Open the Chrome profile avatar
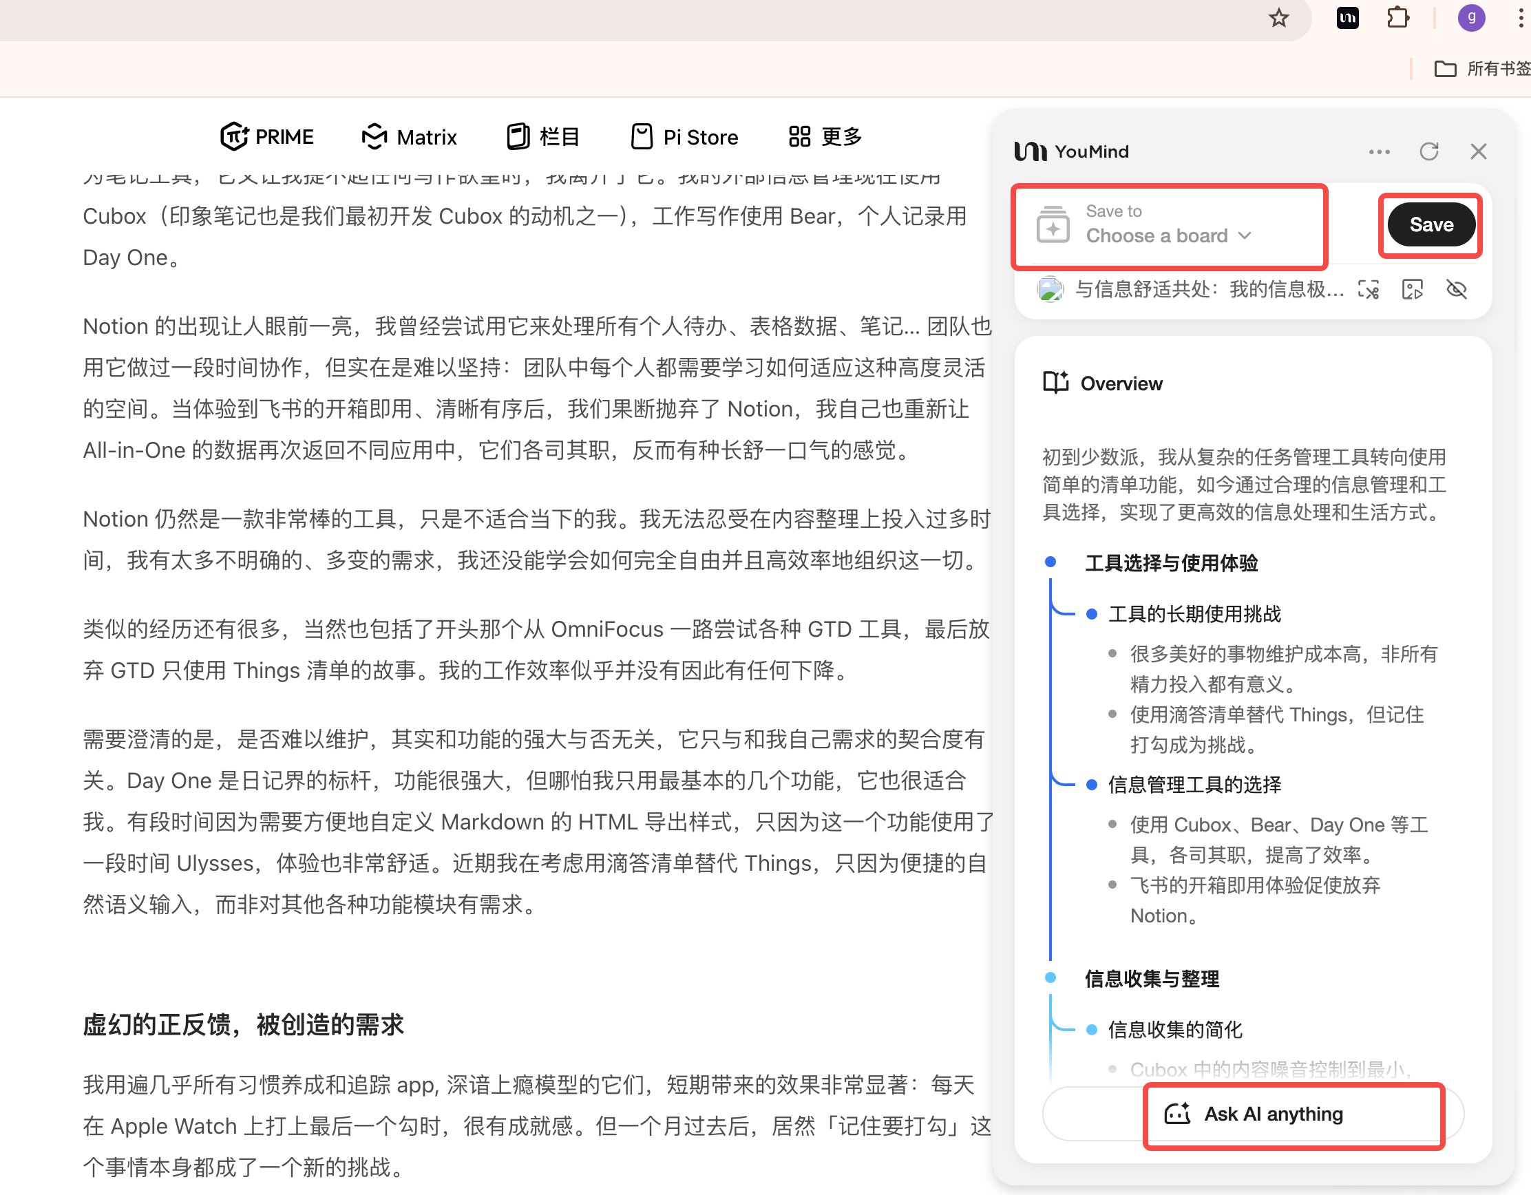Image resolution: width=1531 pixels, height=1195 pixels. pyautogui.click(x=1470, y=17)
